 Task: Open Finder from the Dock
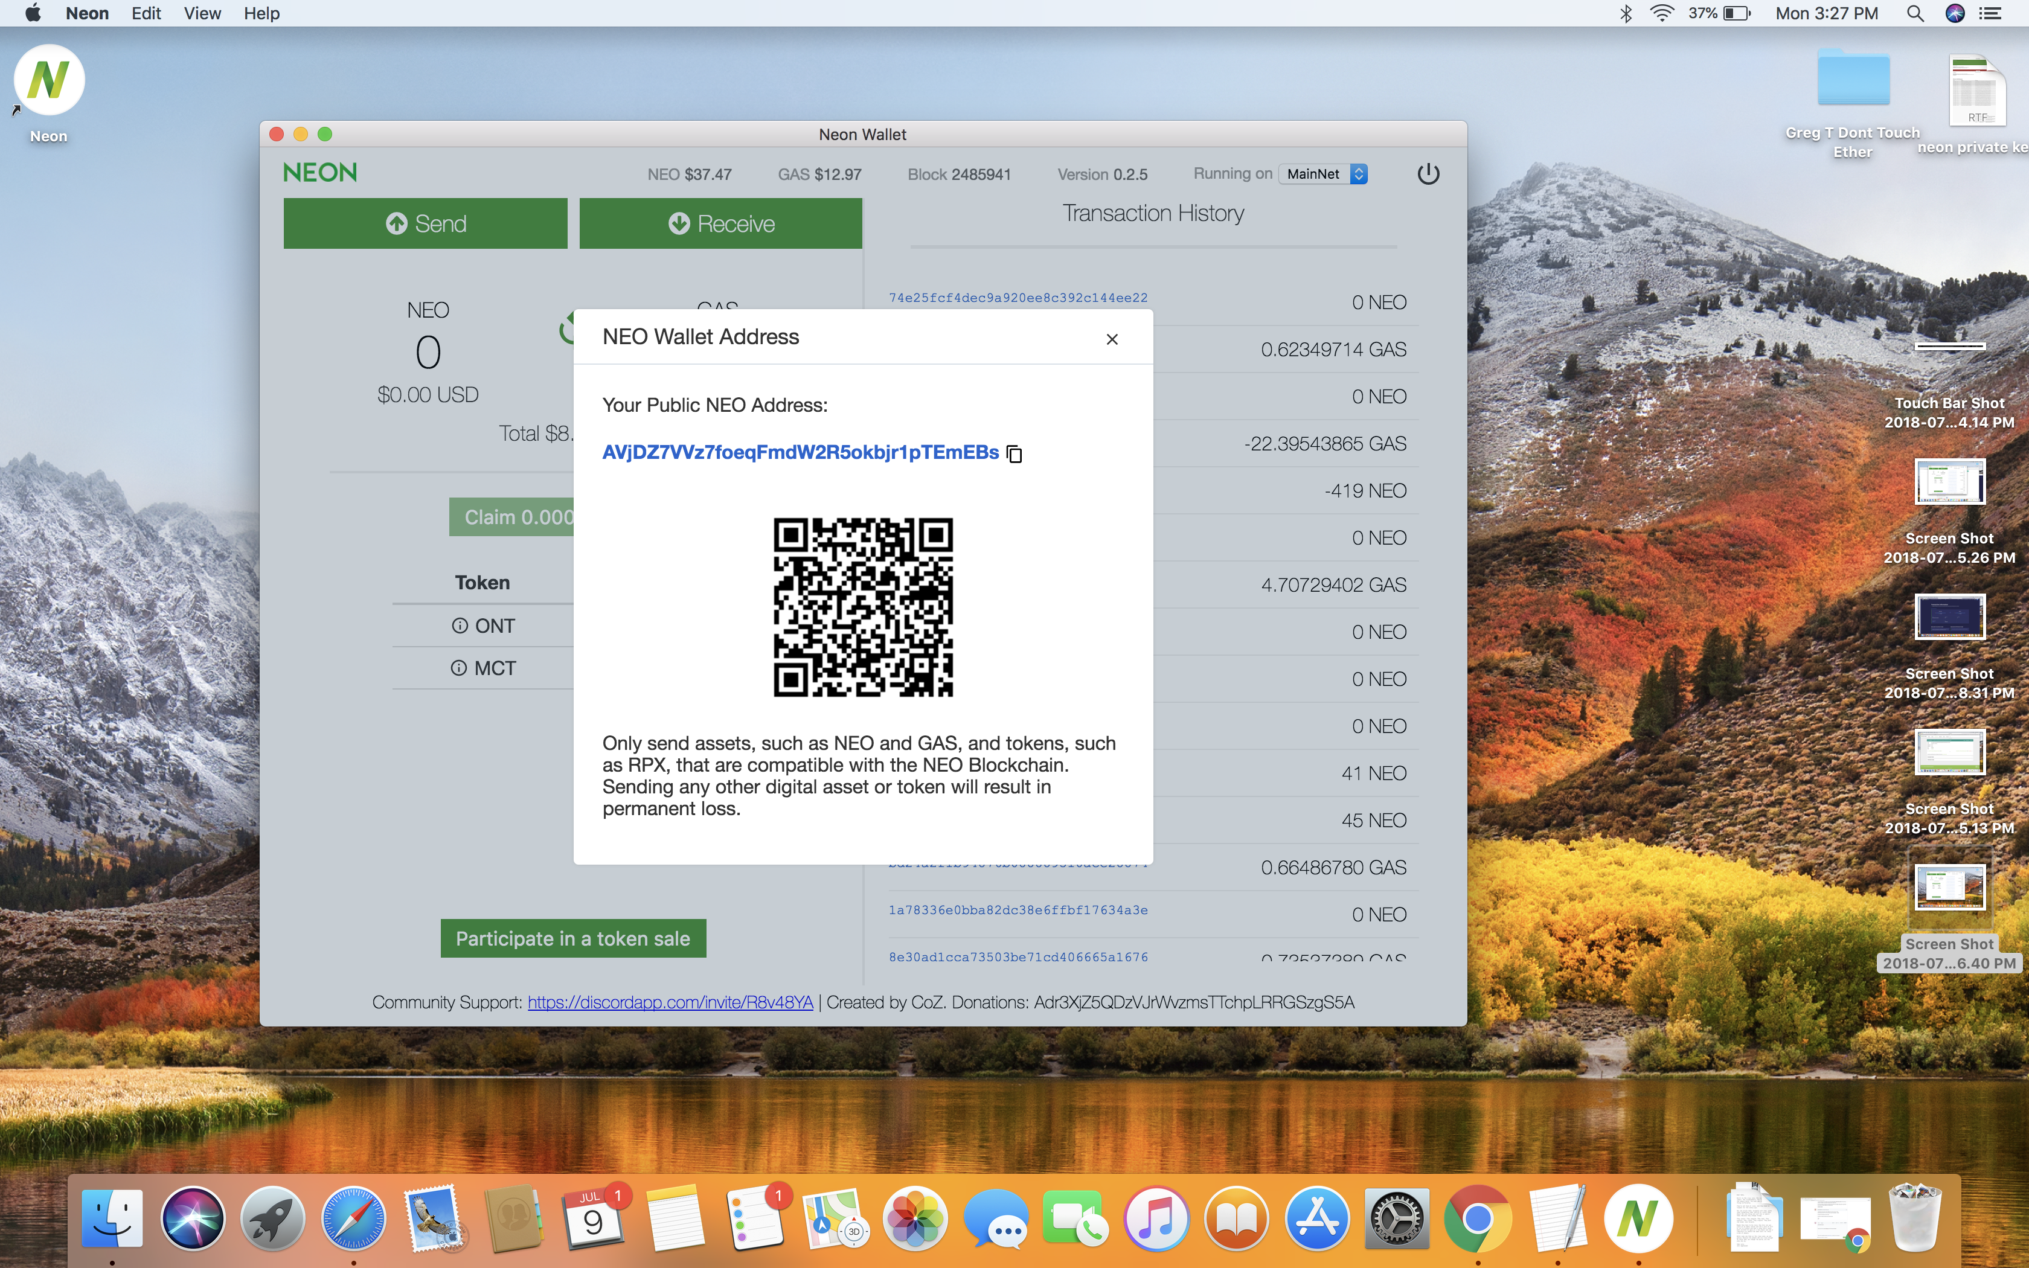112,1218
